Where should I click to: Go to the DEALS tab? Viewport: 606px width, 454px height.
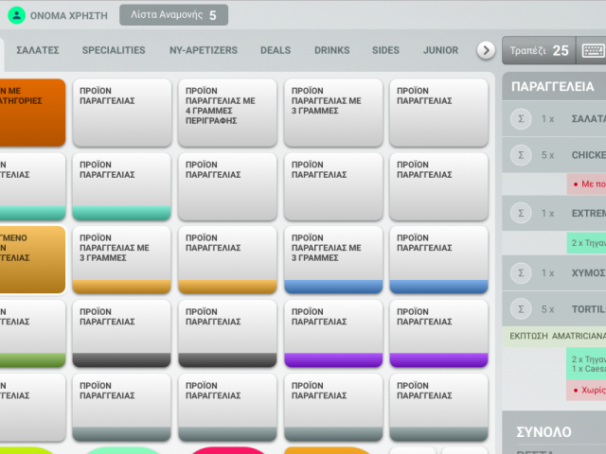pyautogui.click(x=276, y=50)
